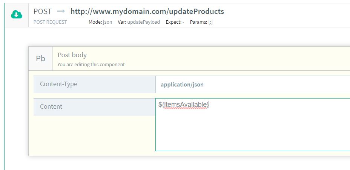Open the updateProducts URL
This screenshot has width=350, height=170.
pyautogui.click(x=147, y=11)
